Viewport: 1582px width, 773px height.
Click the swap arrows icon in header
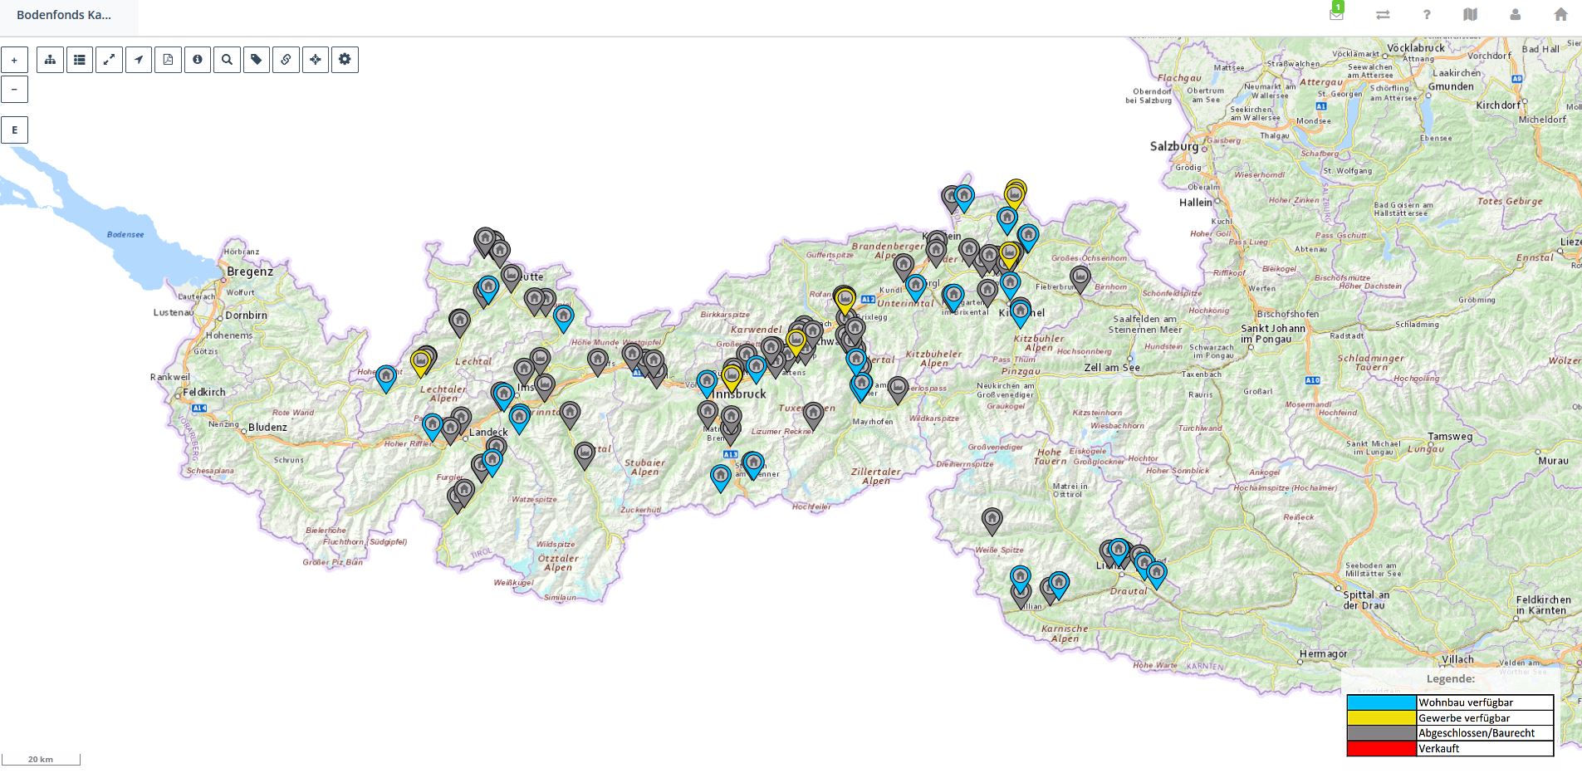click(x=1383, y=15)
